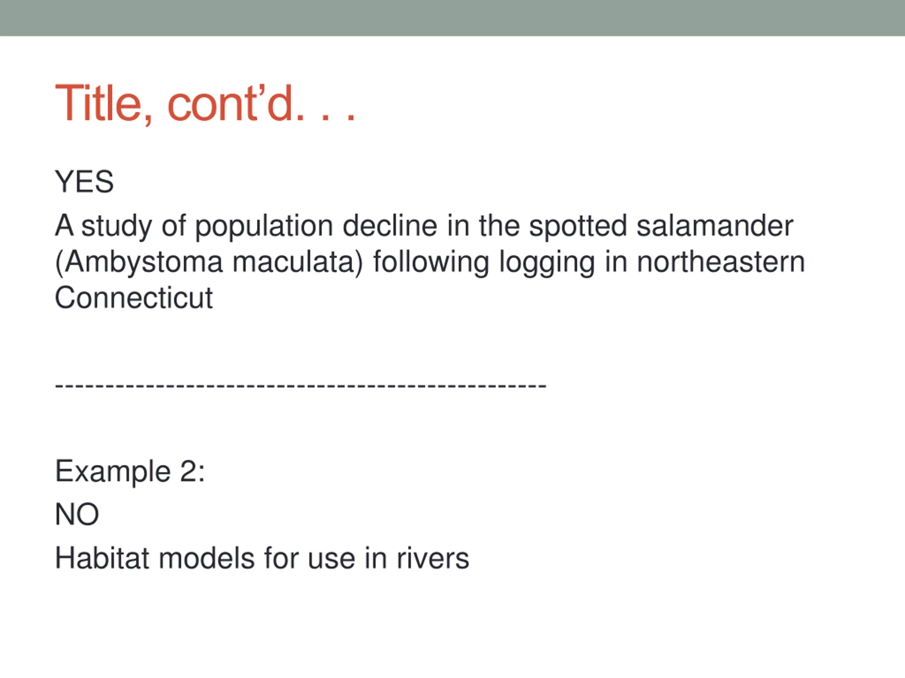Click "Habitat models for use in rivers"
This screenshot has height=678, width=905.
click(262, 559)
